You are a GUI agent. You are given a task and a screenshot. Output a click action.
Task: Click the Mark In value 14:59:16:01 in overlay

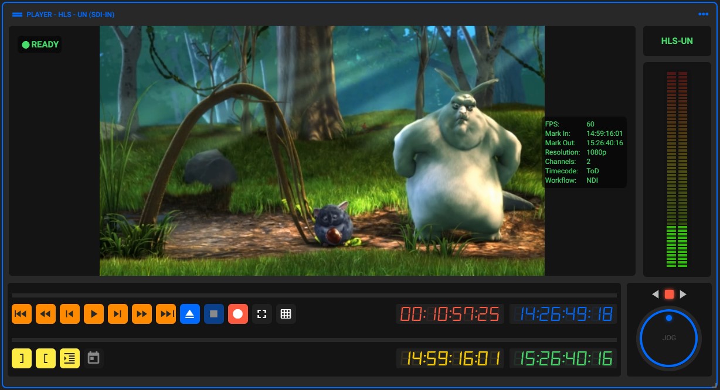pos(604,134)
